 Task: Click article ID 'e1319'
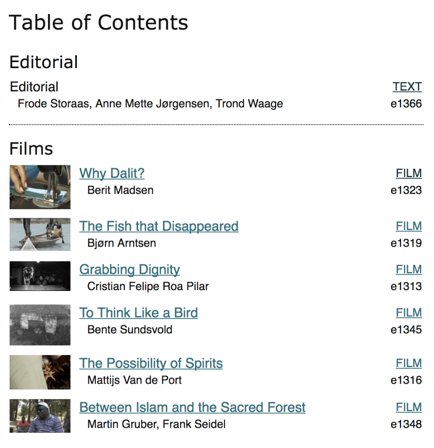406,243
